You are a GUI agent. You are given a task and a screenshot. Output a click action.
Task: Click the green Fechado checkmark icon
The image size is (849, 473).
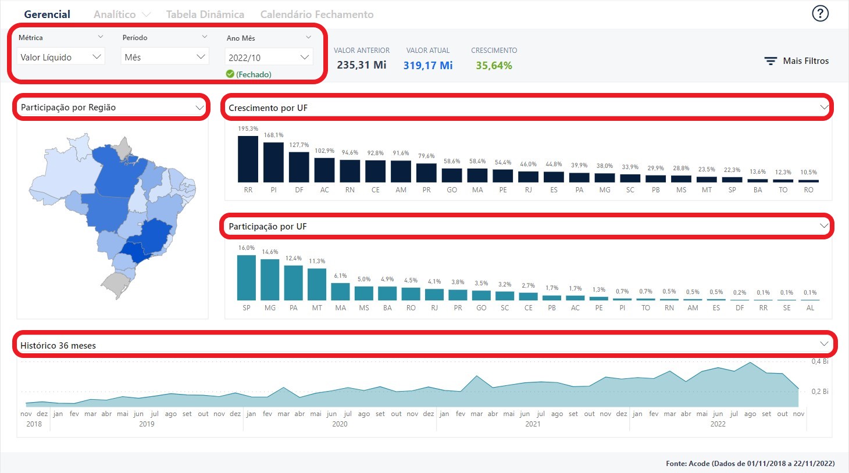pyautogui.click(x=230, y=74)
